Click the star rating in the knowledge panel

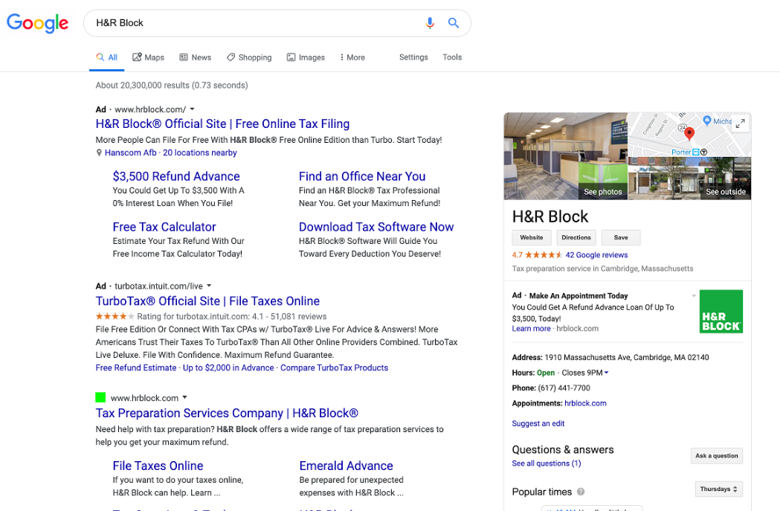point(544,254)
